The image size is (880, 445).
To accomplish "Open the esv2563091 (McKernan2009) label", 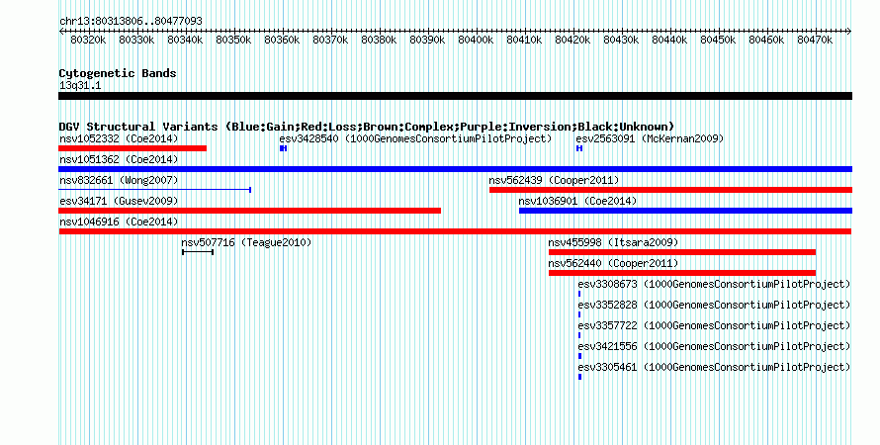I will click(x=650, y=138).
